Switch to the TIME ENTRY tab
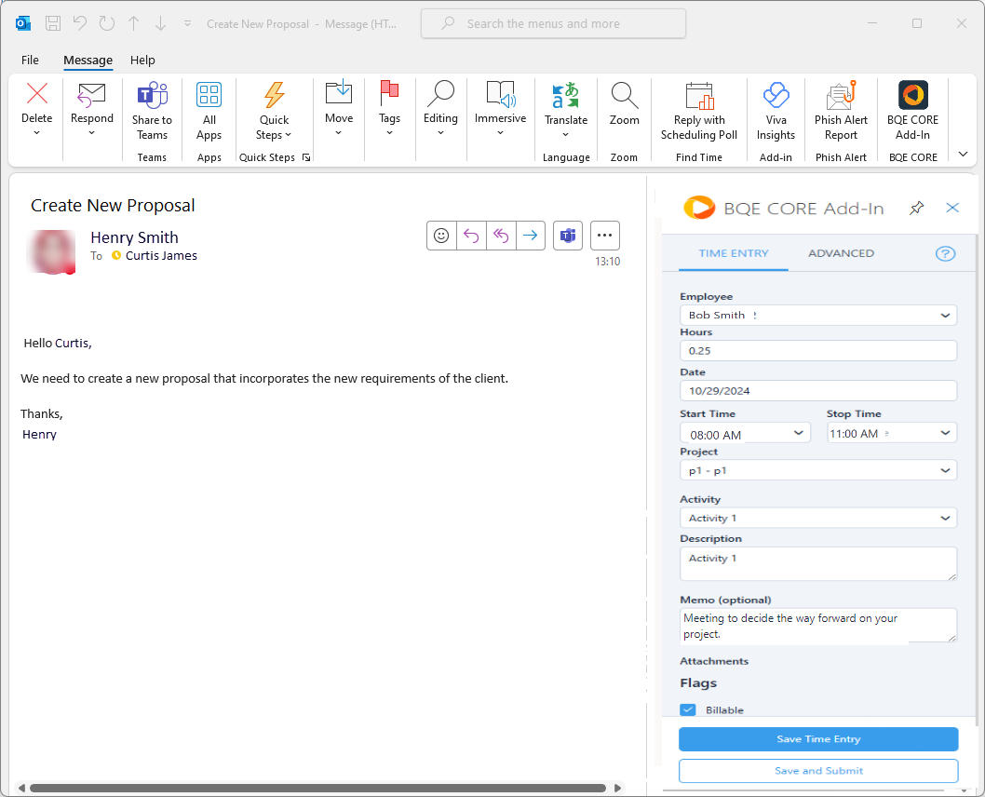The width and height of the screenshot is (985, 797). [734, 254]
